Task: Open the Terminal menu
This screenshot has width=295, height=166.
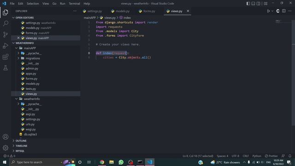Action: (74, 4)
